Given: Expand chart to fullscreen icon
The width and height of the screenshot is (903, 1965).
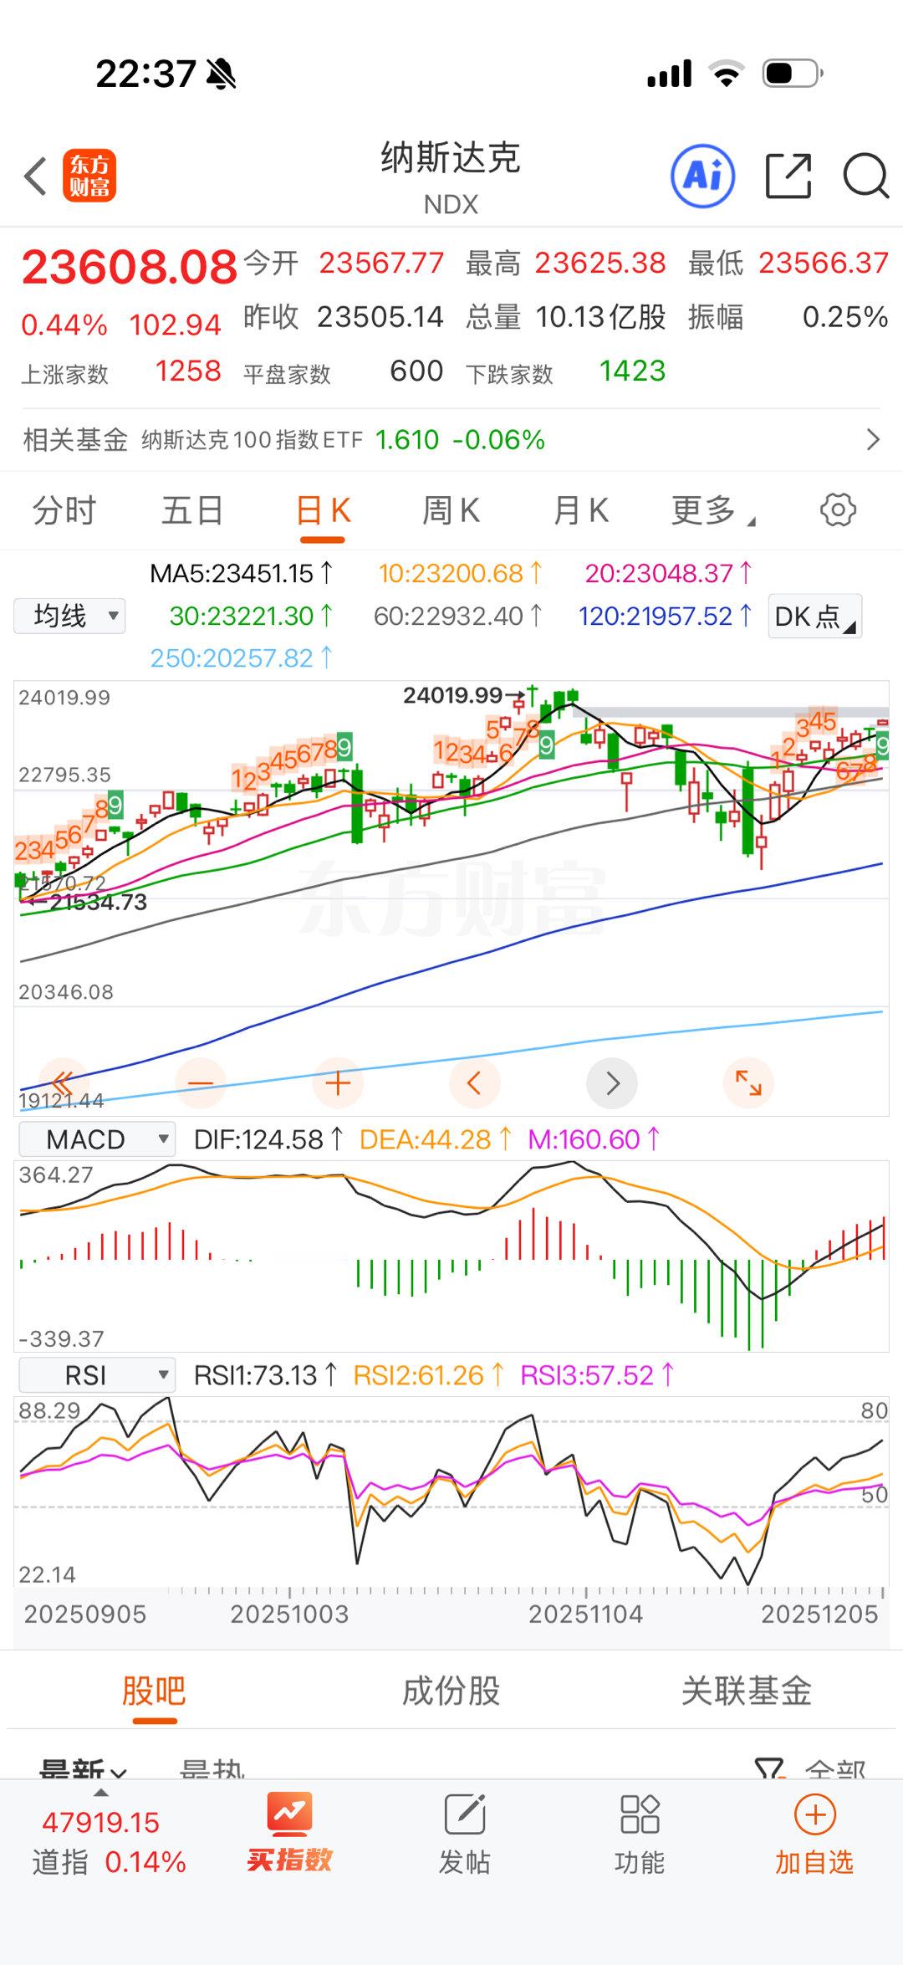Looking at the screenshot, I should point(748,1083).
